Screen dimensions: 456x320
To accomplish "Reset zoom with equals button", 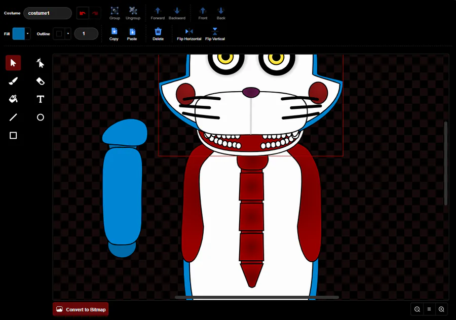I will [429, 309].
